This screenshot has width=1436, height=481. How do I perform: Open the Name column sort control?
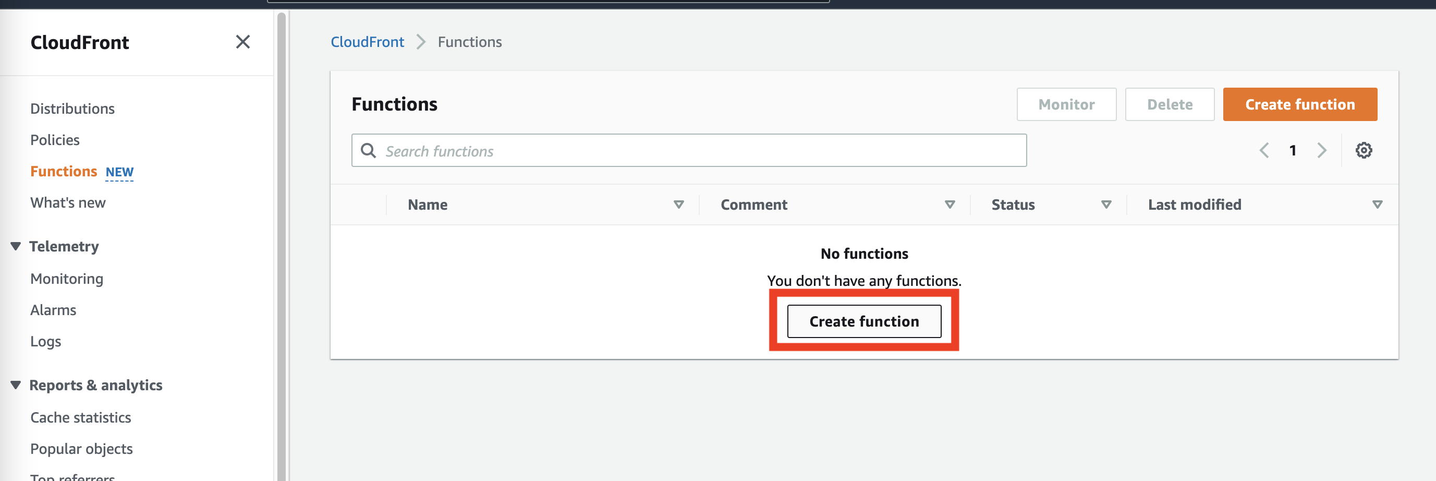[x=678, y=205]
